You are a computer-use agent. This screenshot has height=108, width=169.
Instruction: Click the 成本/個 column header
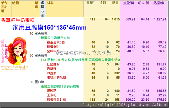click(143, 3)
